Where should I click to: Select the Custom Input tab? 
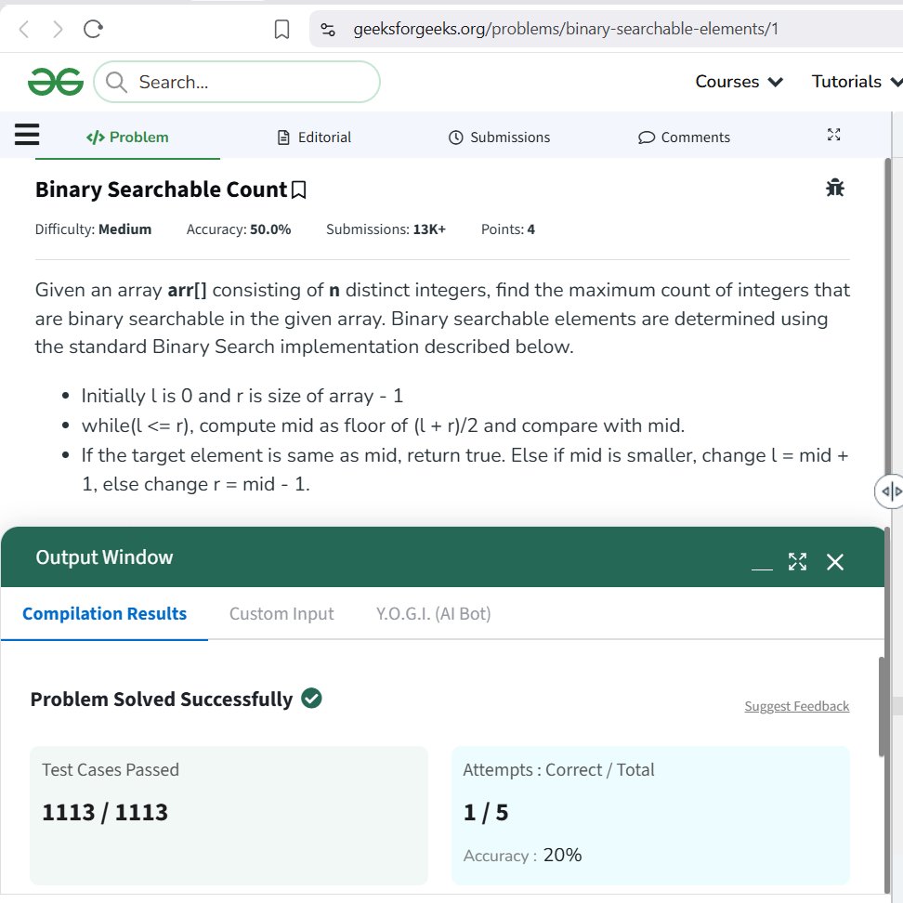click(281, 614)
